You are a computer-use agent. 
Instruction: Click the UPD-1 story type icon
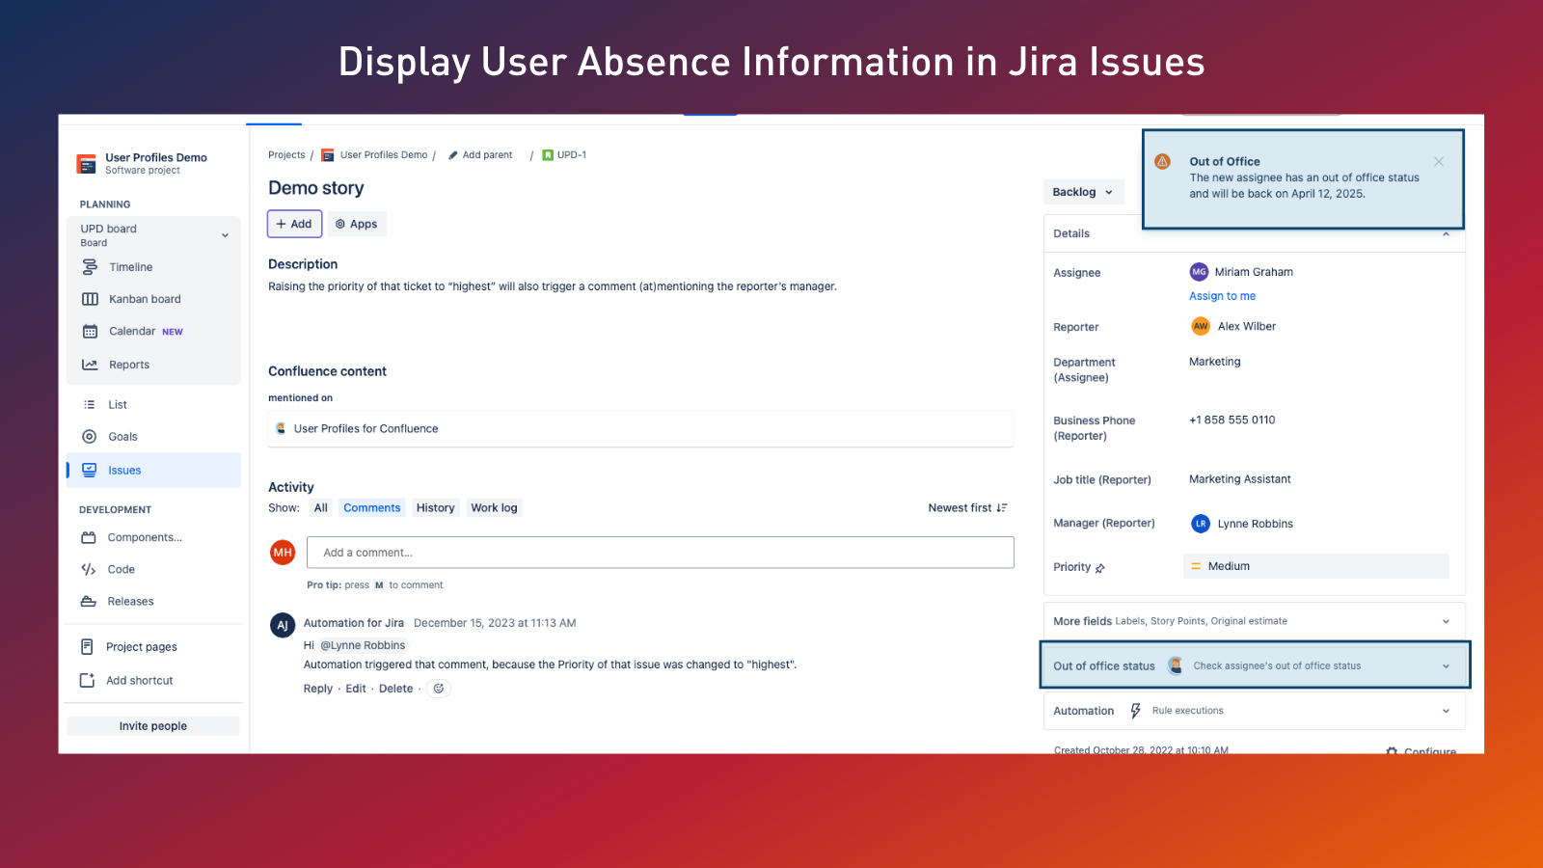click(548, 155)
